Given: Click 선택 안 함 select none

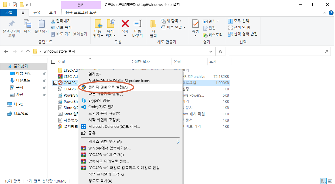Looking at the screenshot, I should 239,28.
